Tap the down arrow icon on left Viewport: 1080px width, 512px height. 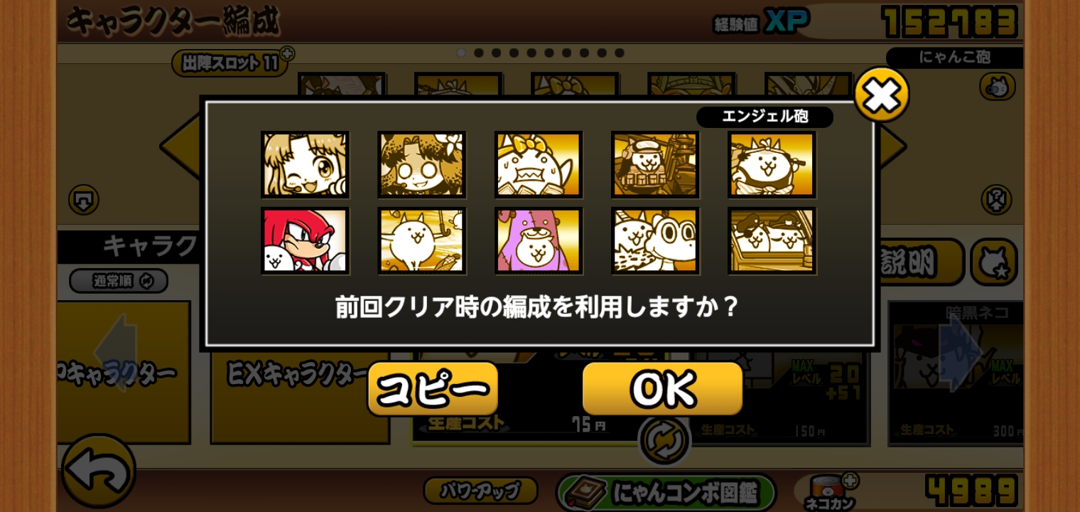pyautogui.click(x=84, y=200)
